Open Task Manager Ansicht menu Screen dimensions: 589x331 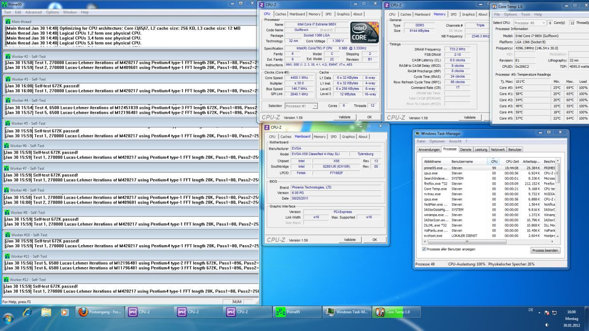(x=455, y=141)
